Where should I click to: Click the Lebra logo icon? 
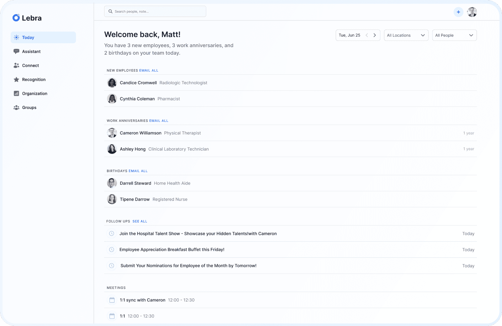pos(16,18)
